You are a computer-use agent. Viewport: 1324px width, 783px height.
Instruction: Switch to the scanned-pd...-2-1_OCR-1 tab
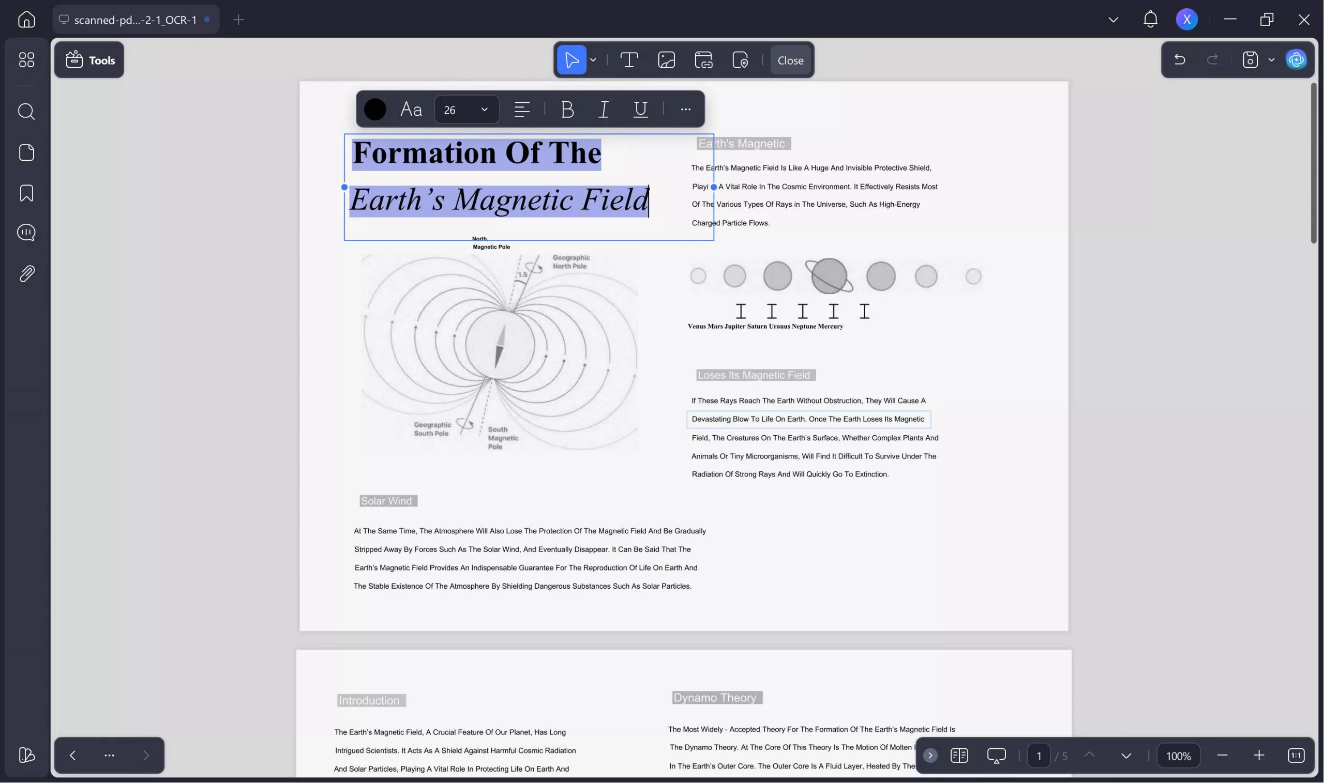click(x=135, y=20)
